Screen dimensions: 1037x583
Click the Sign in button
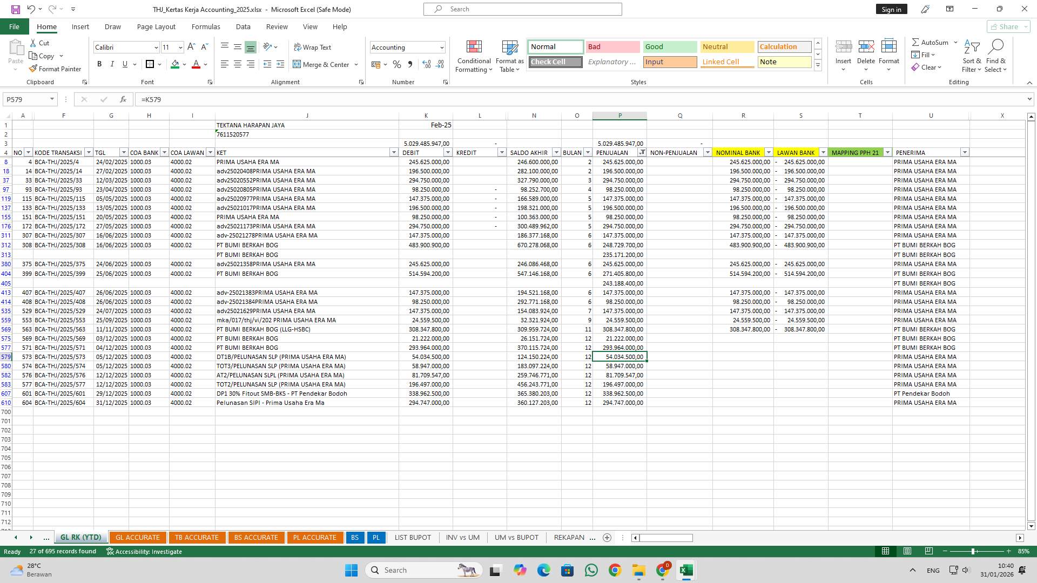tap(891, 9)
